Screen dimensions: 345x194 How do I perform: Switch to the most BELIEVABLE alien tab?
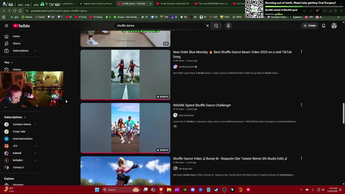click(211, 4)
